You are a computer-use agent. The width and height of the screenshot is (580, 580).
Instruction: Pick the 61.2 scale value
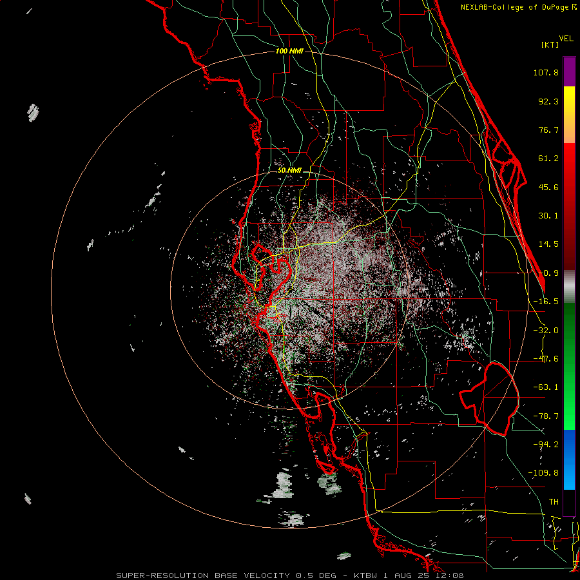[548, 159]
